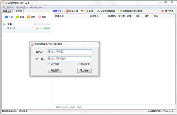Go to 尾页 last page link

(x=79, y=106)
